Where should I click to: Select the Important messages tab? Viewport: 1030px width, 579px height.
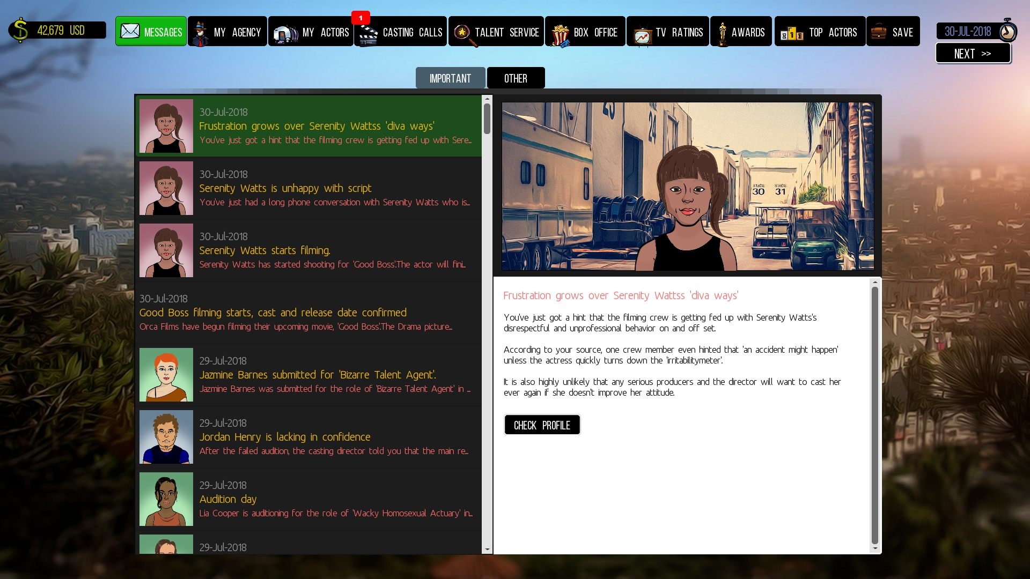(x=450, y=78)
